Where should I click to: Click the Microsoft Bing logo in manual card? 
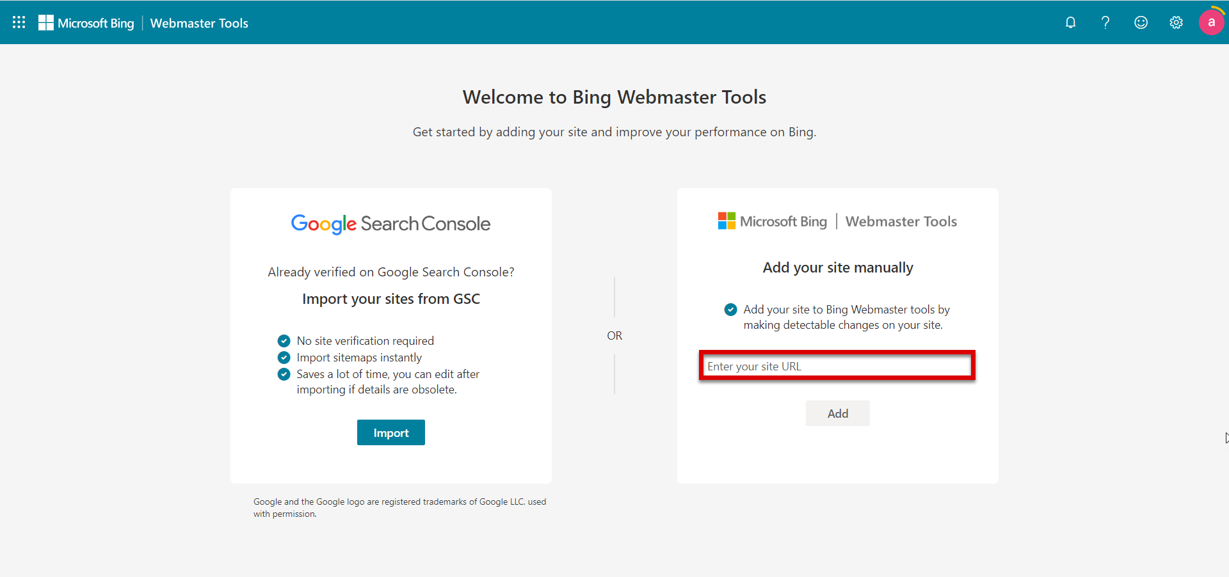tap(773, 221)
